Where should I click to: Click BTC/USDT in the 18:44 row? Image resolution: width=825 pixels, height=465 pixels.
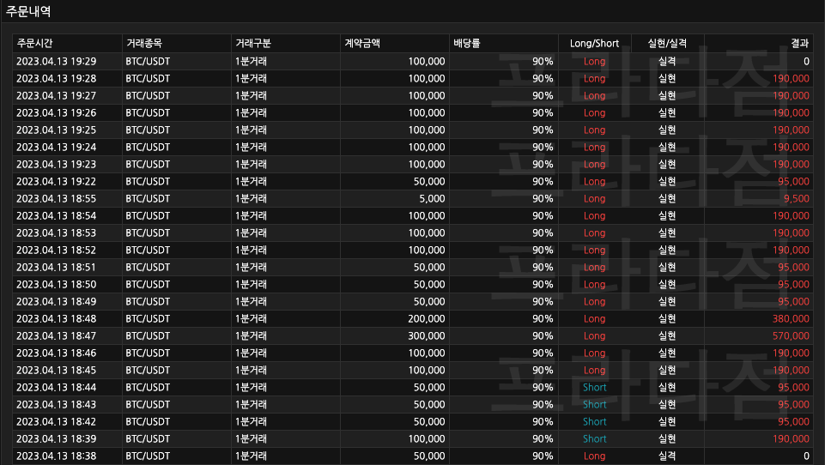(148, 387)
